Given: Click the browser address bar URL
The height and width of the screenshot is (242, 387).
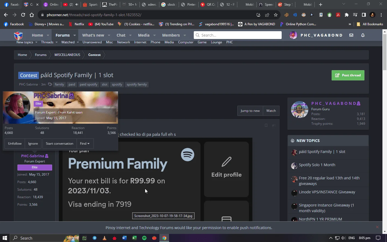Looking at the screenshot, I should pos(94,15).
